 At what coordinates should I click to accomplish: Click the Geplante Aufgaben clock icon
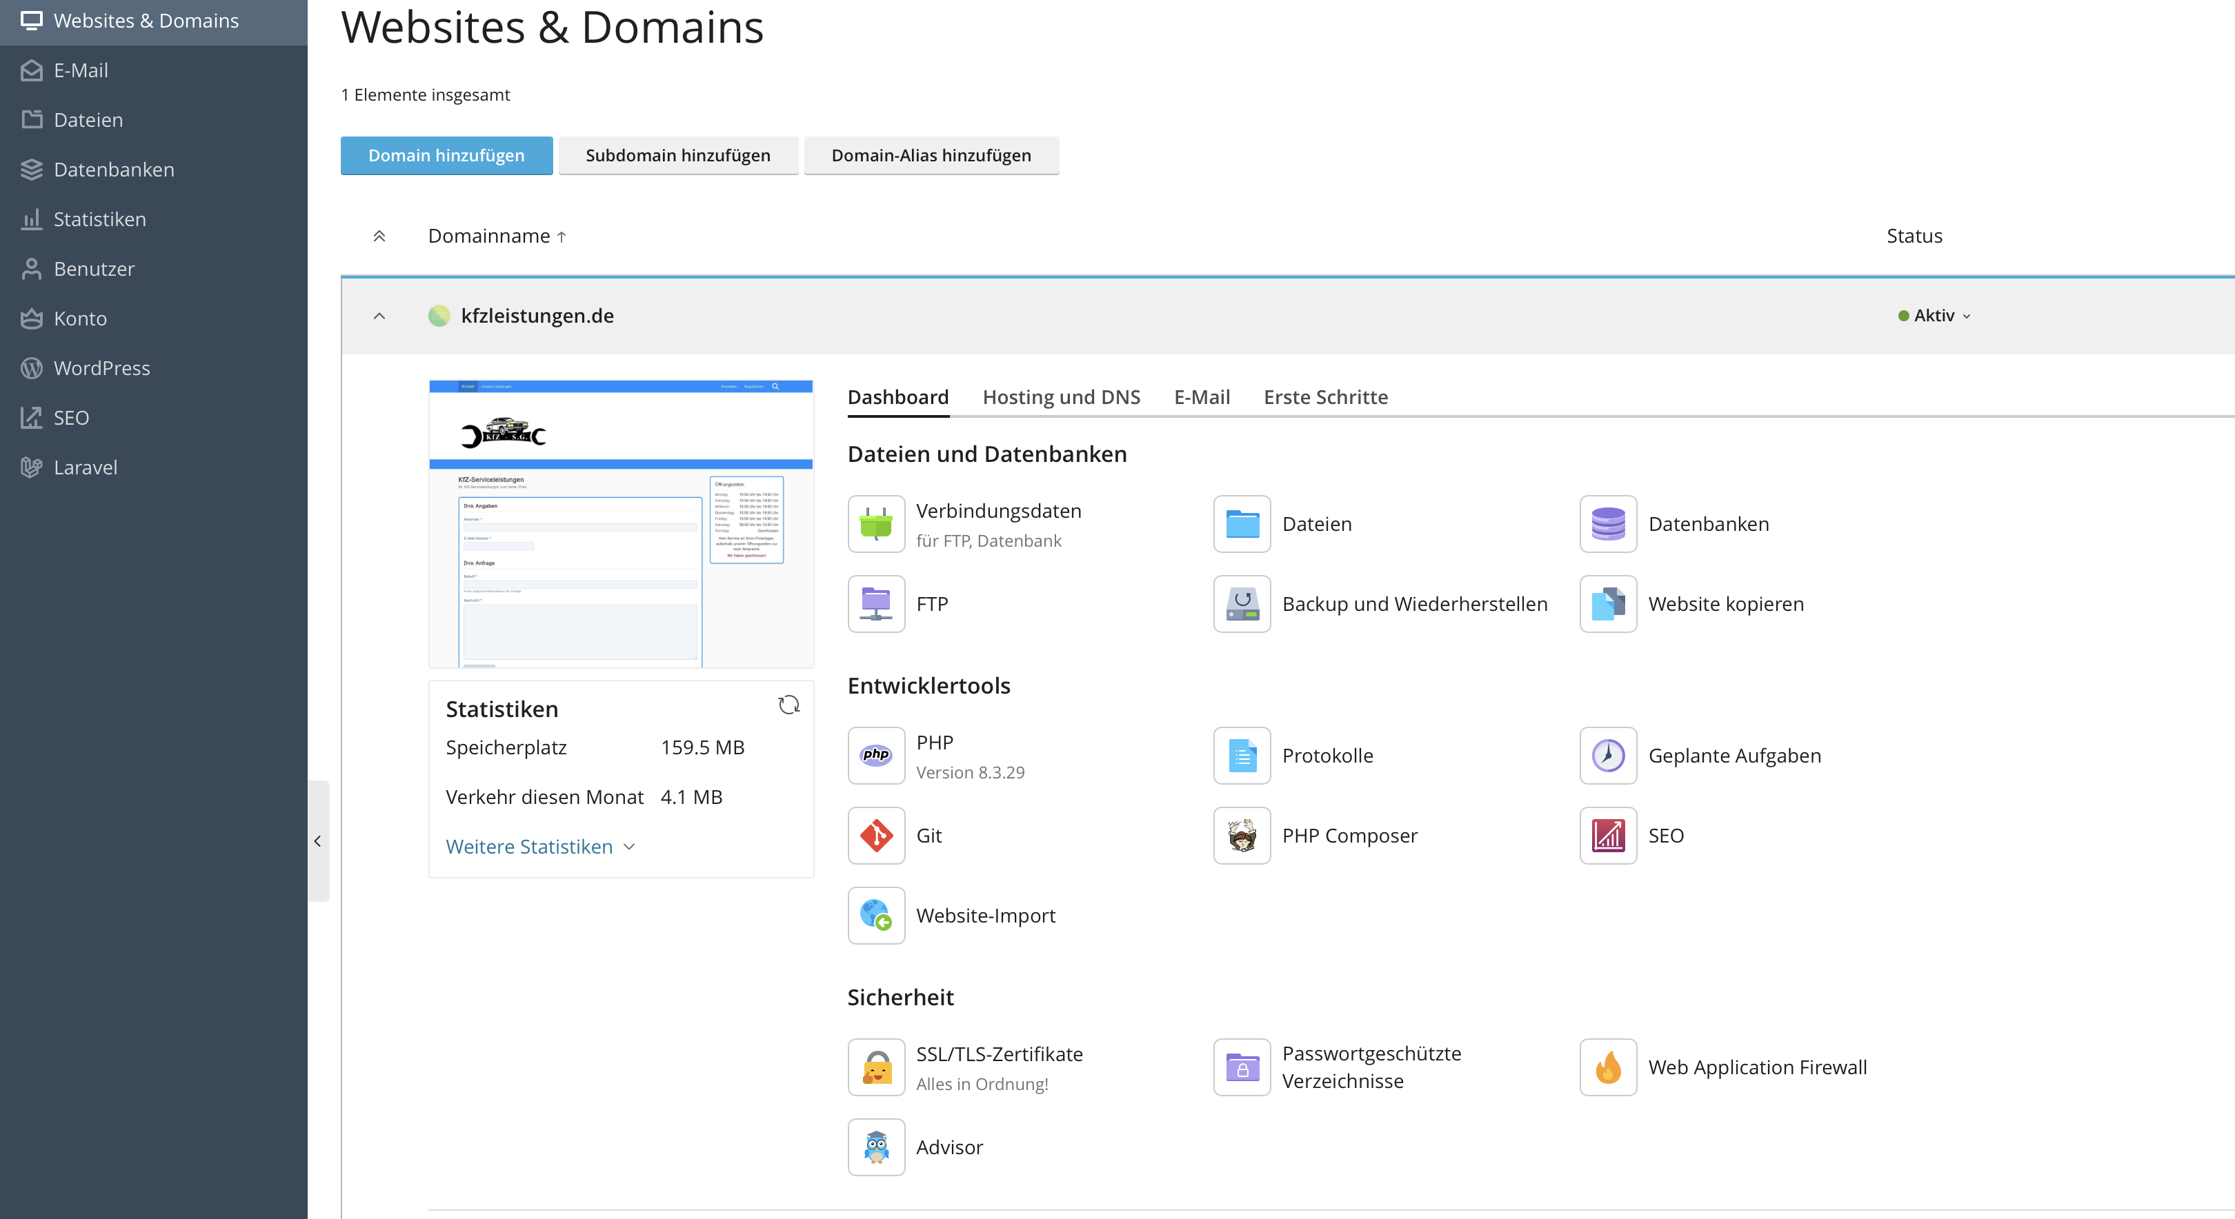pos(1608,755)
